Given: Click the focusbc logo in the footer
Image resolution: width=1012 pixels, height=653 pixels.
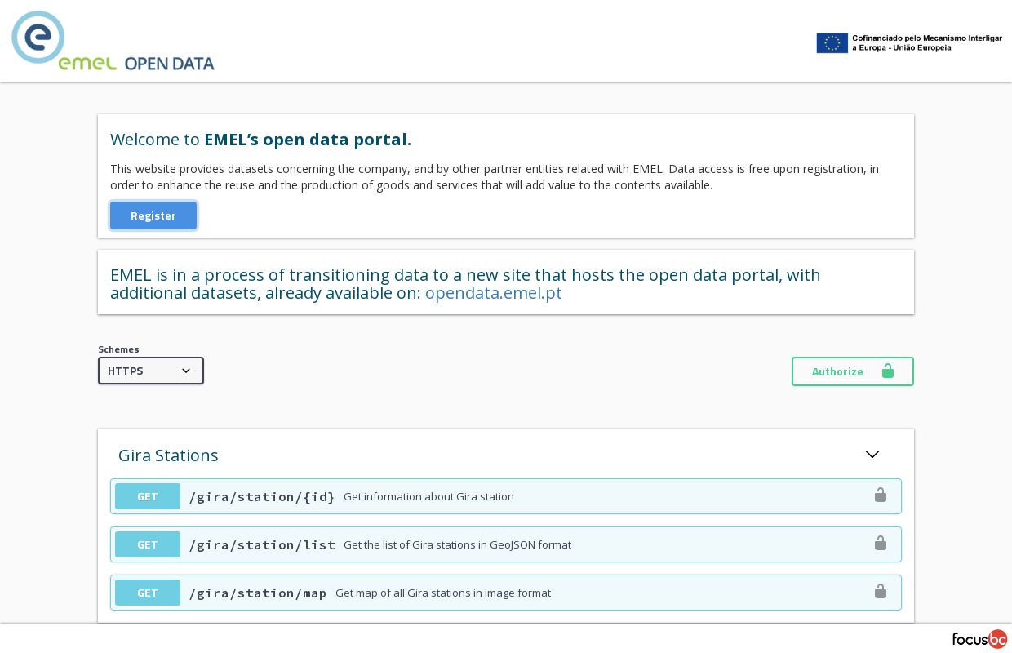Looking at the screenshot, I should pos(979,639).
